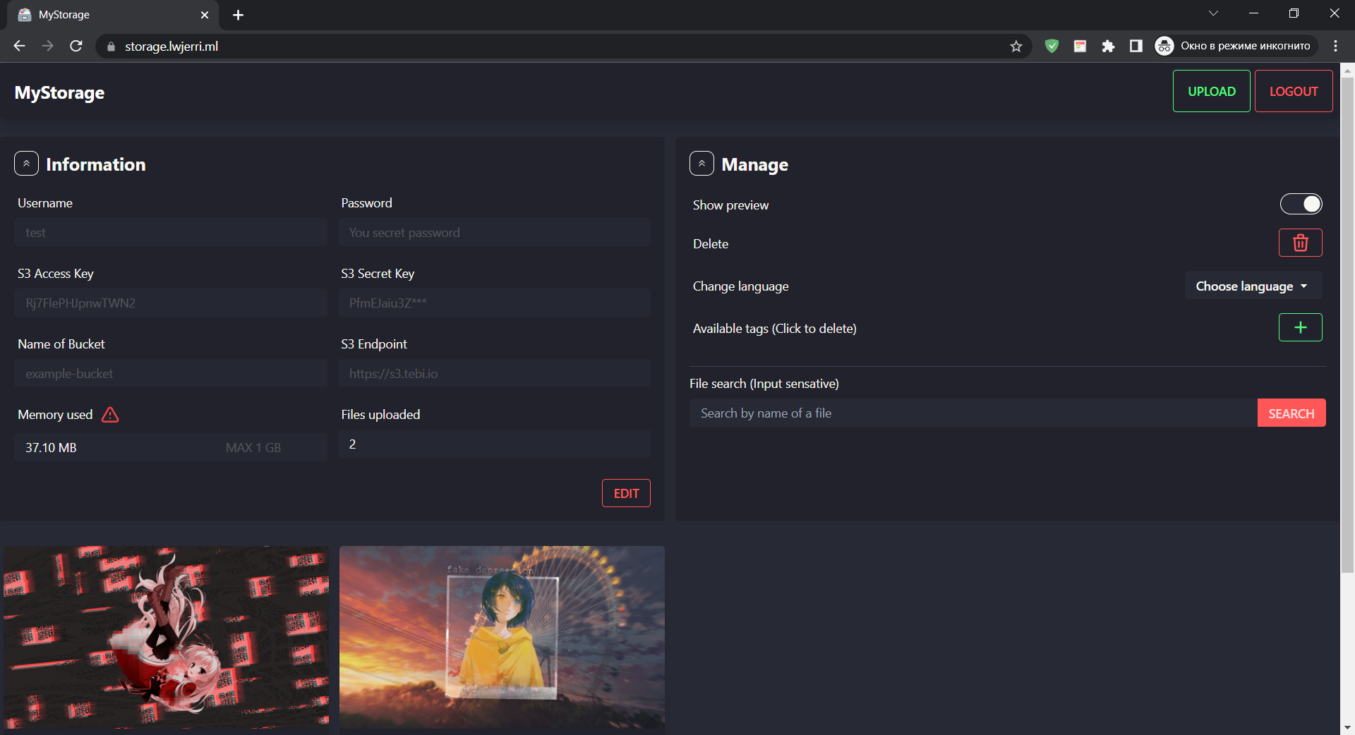Click the Name of Bucket field
The height and width of the screenshot is (735, 1355).
pos(171,373)
